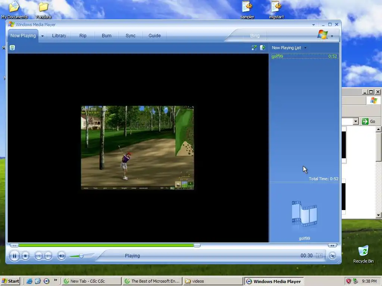The height and width of the screenshot is (286, 382).
Task: Select the Pandora folder on desktop
Action: 43,10
